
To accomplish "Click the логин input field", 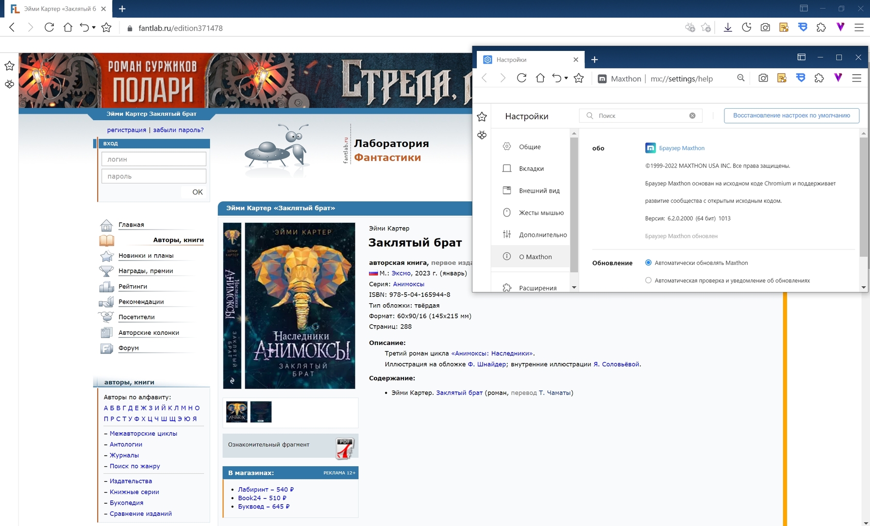I will (x=153, y=159).
